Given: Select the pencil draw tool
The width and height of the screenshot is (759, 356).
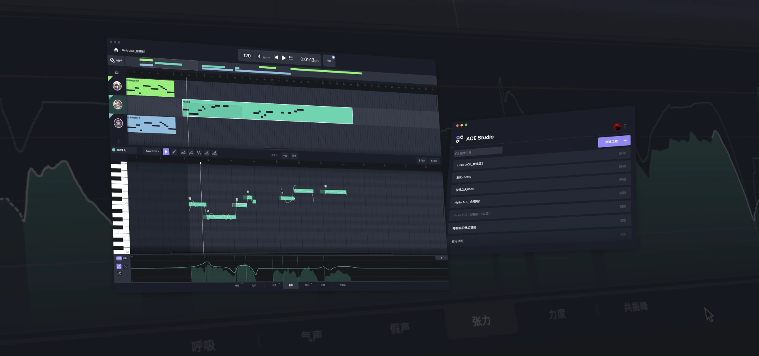Looking at the screenshot, I should pyautogui.click(x=174, y=152).
